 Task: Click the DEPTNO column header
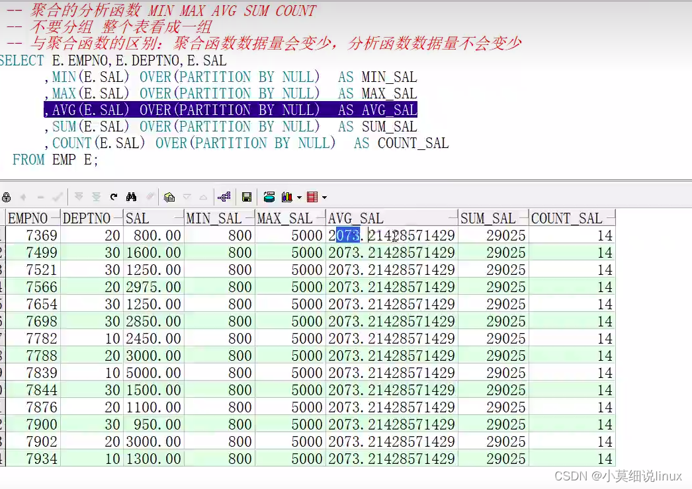91,218
